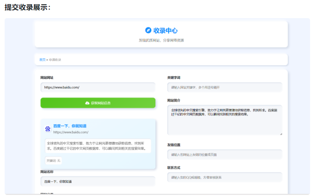The width and height of the screenshot is (312, 196).
Task: Click into the 关键字词 keywords input
Action: (224, 87)
